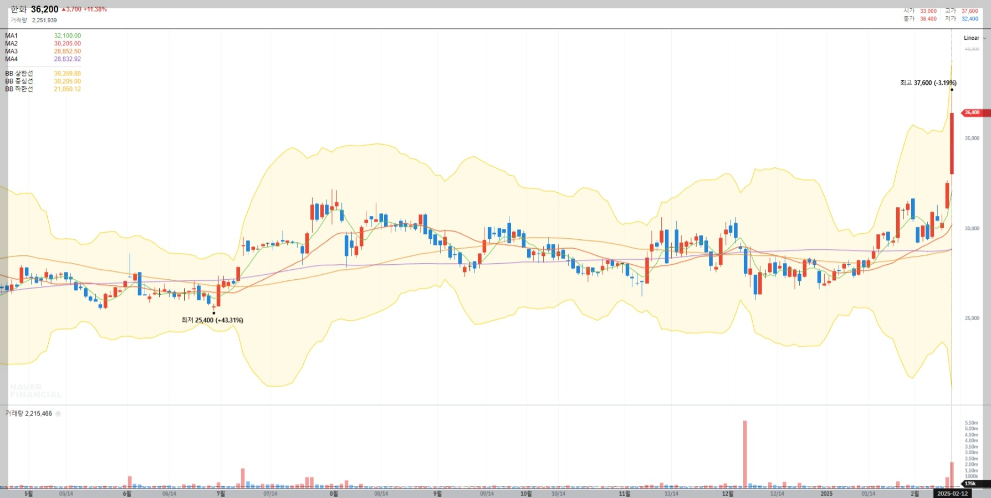Click the 8월 label on time axis
The width and height of the screenshot is (991, 498).
point(334,494)
